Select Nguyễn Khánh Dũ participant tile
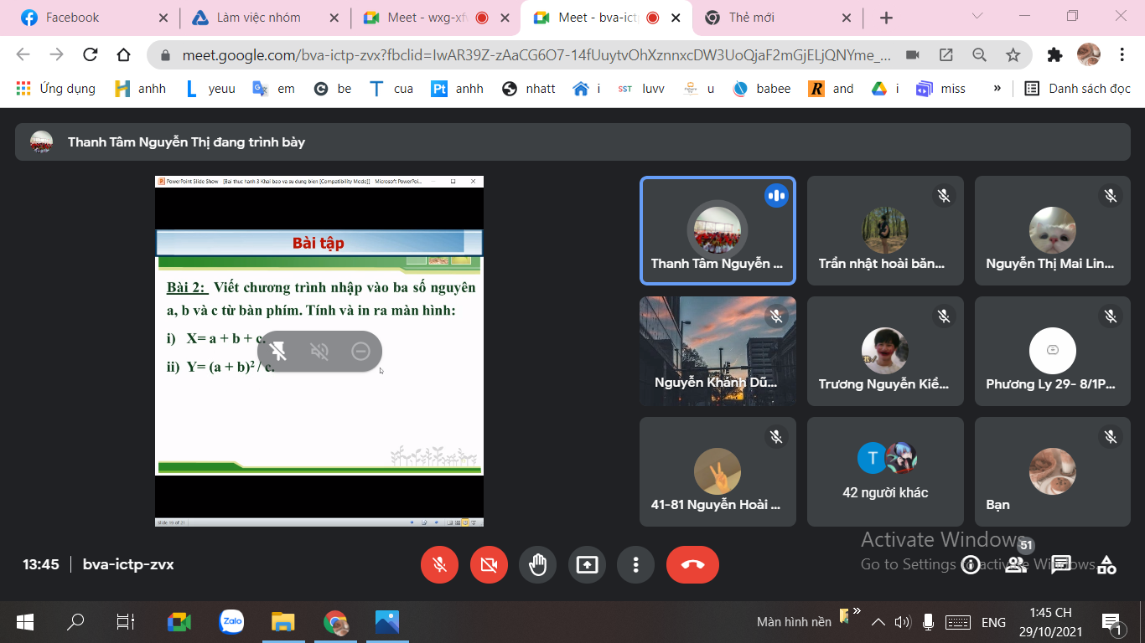 tap(718, 351)
